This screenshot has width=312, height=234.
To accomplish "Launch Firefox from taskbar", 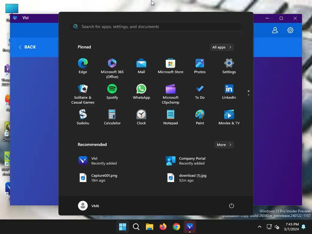I will tap(163, 227).
